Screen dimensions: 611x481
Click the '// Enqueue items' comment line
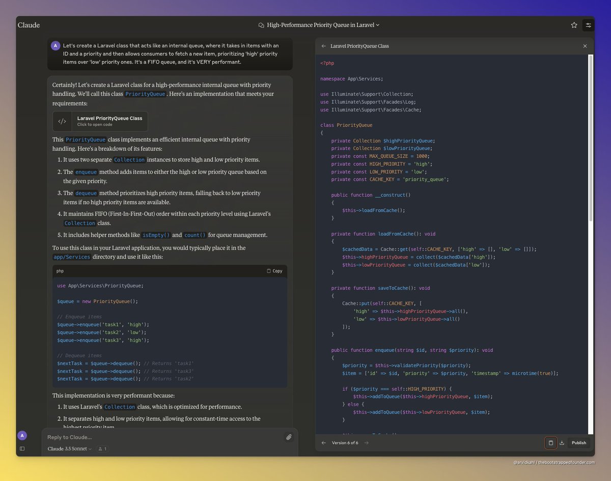(79, 317)
